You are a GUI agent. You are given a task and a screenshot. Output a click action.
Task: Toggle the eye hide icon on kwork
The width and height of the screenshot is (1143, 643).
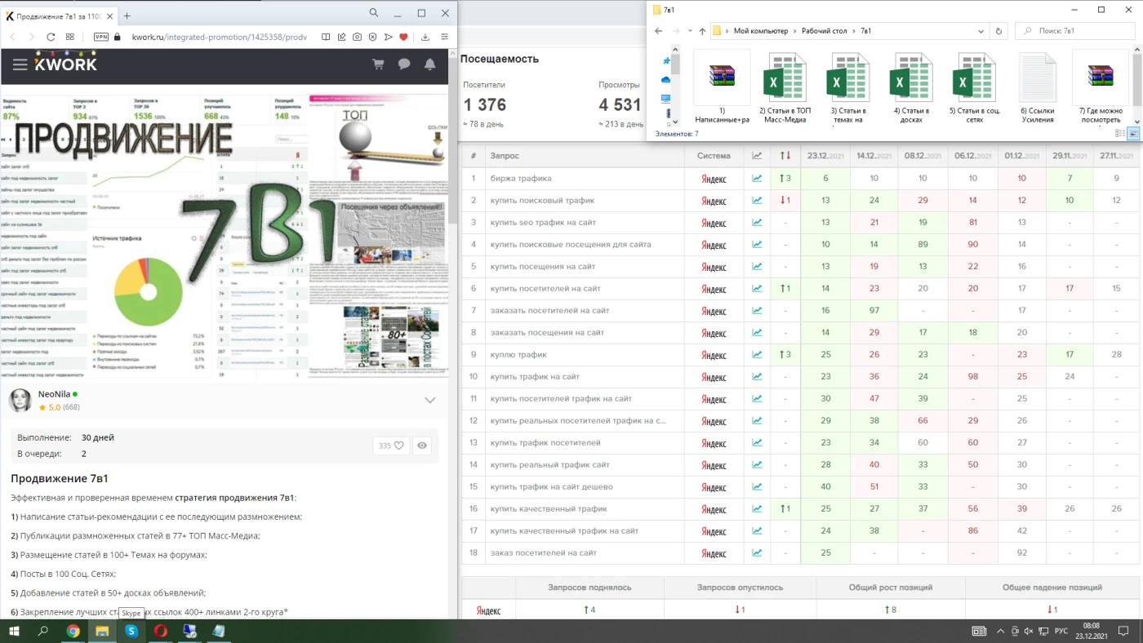[422, 446]
